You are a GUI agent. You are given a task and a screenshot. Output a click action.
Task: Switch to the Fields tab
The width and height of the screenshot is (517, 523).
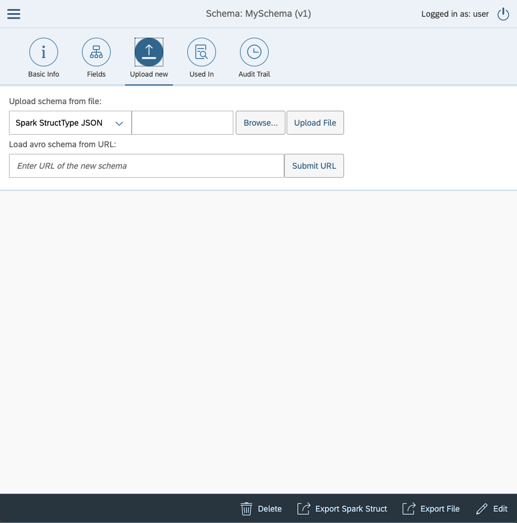tap(96, 58)
